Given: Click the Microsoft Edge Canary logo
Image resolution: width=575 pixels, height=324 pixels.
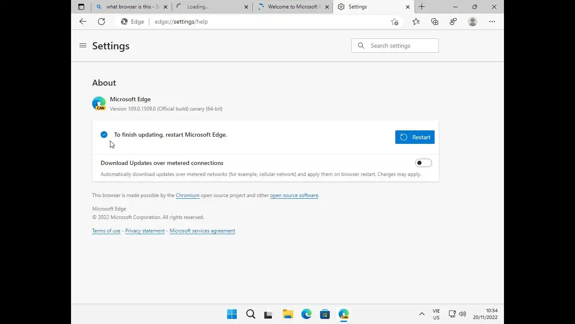Looking at the screenshot, I should (99, 103).
